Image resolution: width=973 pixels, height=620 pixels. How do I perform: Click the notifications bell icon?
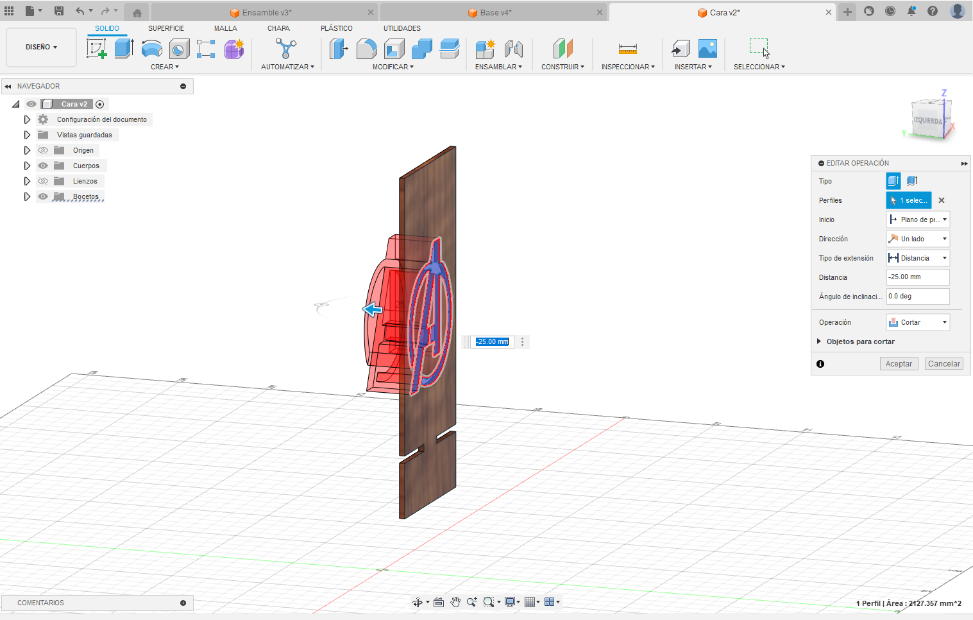click(x=911, y=11)
